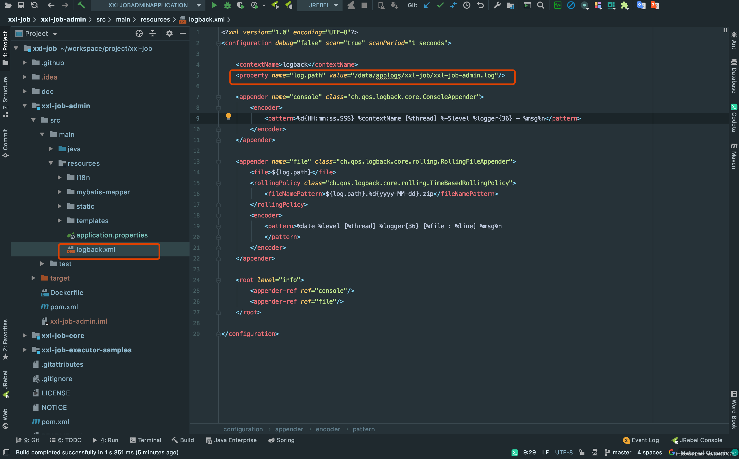739x459 pixels.
Task: Open Project panel gear options
Action: point(169,33)
